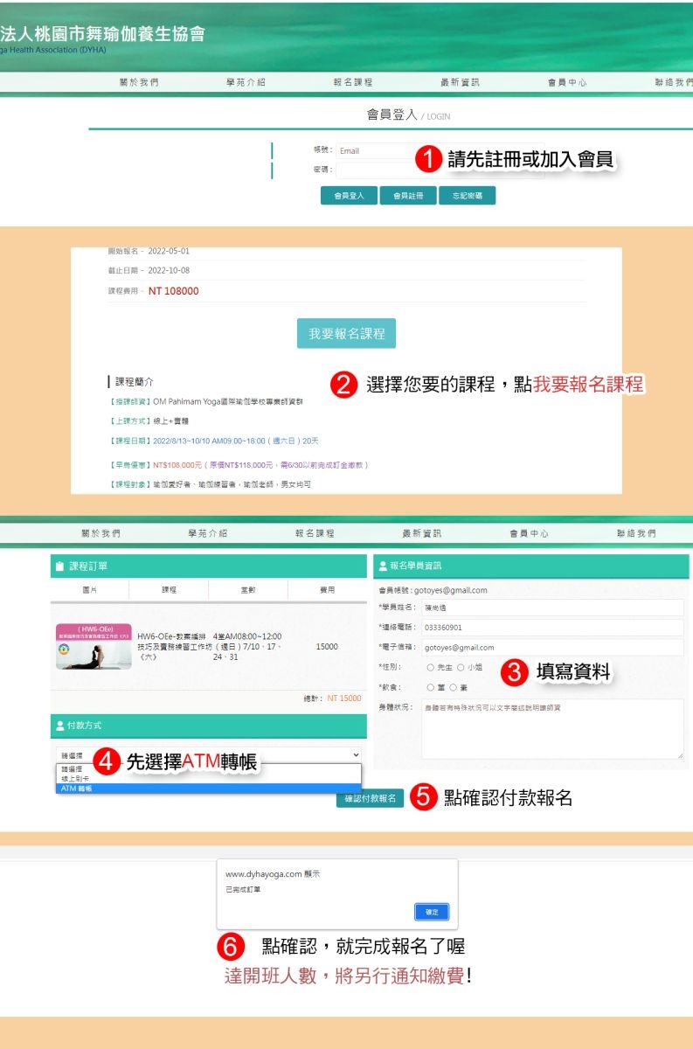
Task: Select the 先生 gender radio button
Action: pyautogui.click(x=431, y=667)
